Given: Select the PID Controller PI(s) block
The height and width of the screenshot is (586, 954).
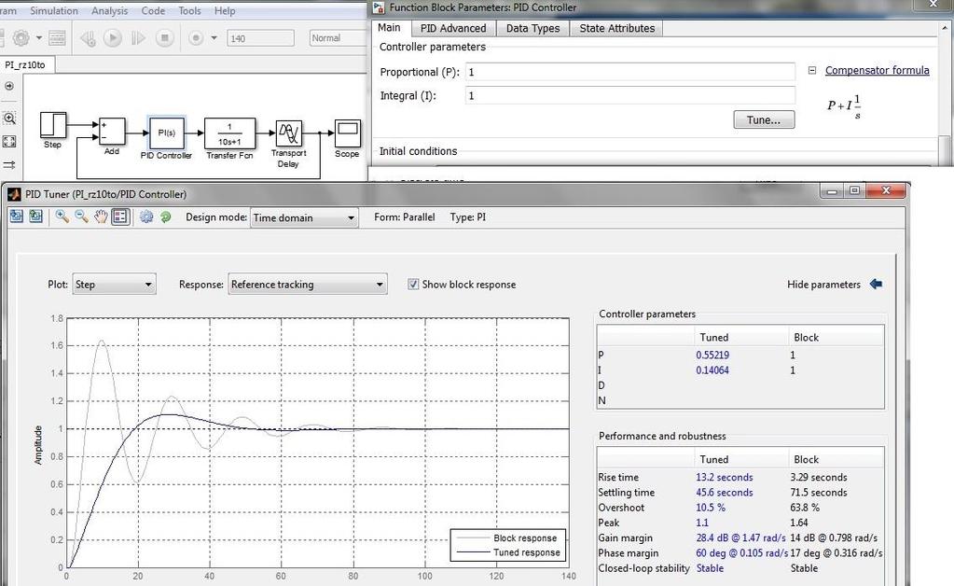Looking at the screenshot, I should (166, 133).
